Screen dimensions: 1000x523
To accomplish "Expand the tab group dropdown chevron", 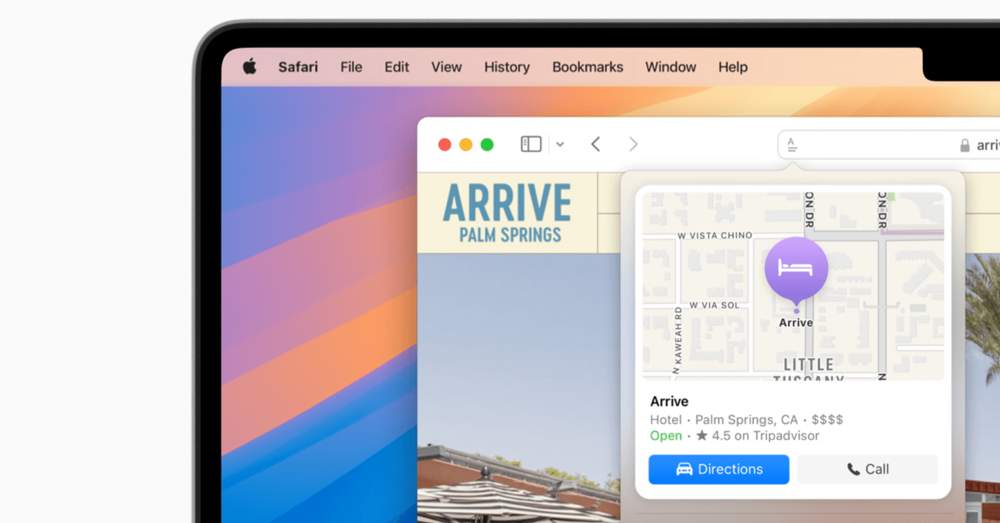I will click(560, 144).
